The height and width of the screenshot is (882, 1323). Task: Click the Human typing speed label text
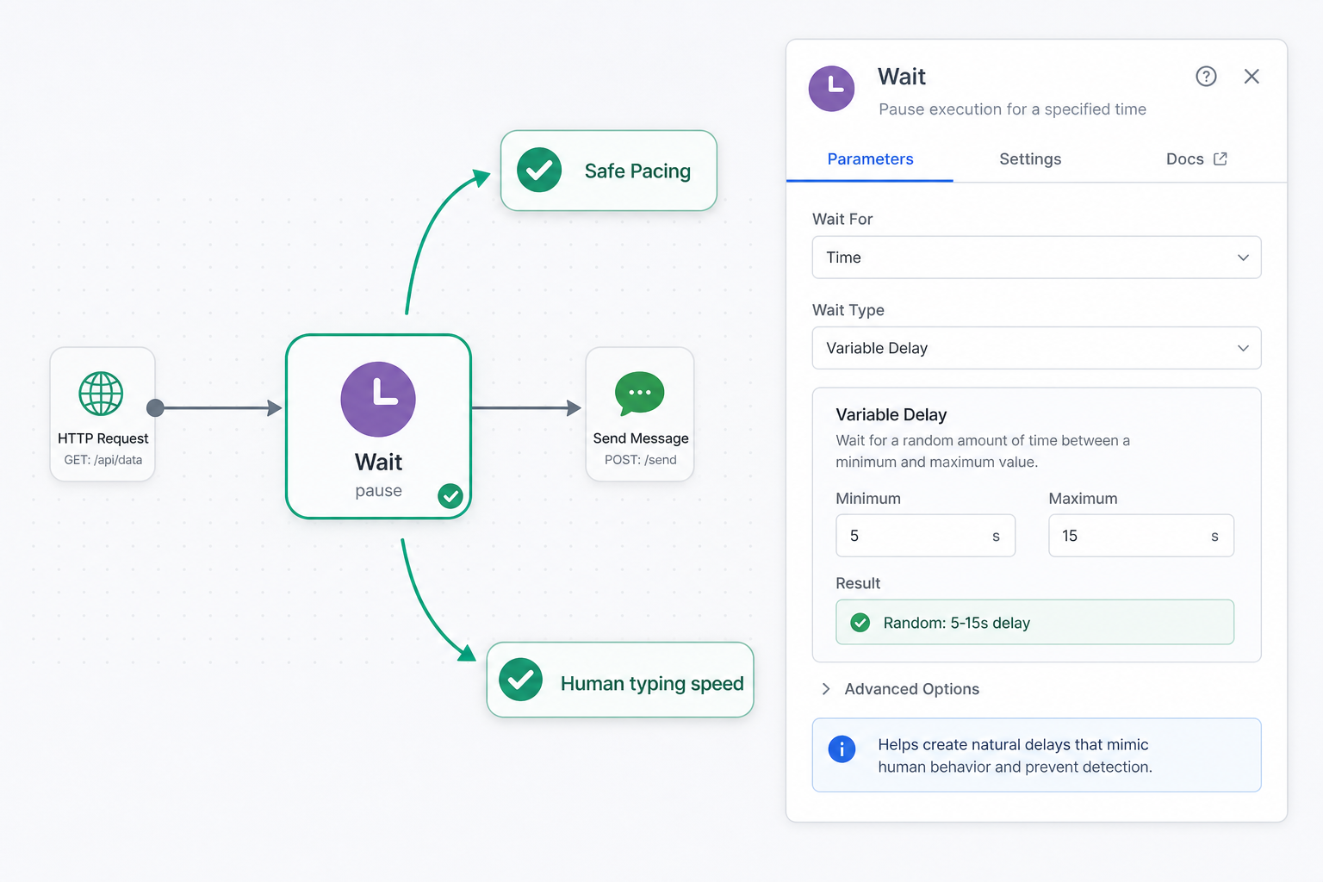pos(652,684)
